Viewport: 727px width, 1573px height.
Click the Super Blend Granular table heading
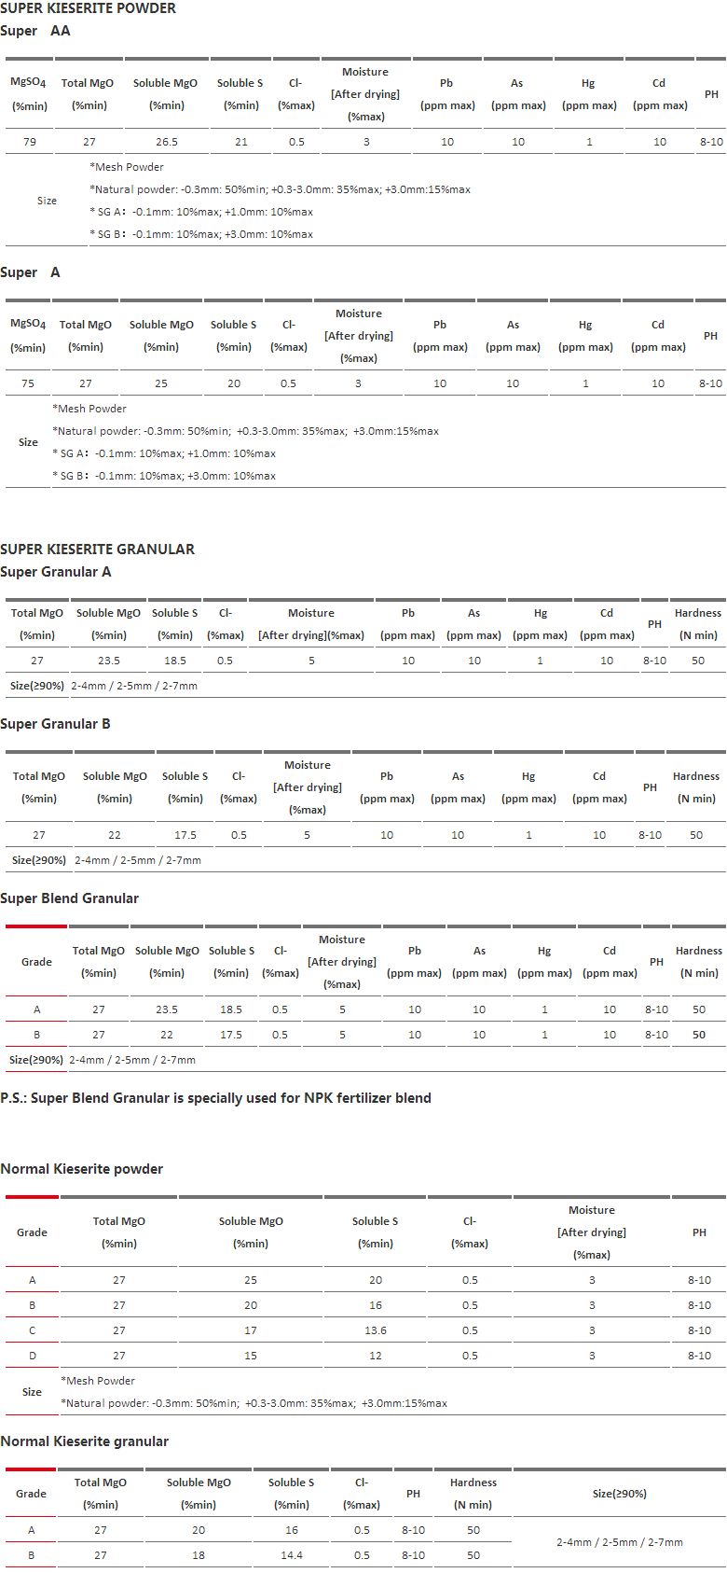tap(70, 898)
